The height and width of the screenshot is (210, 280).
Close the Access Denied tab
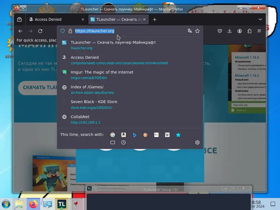click(83, 19)
